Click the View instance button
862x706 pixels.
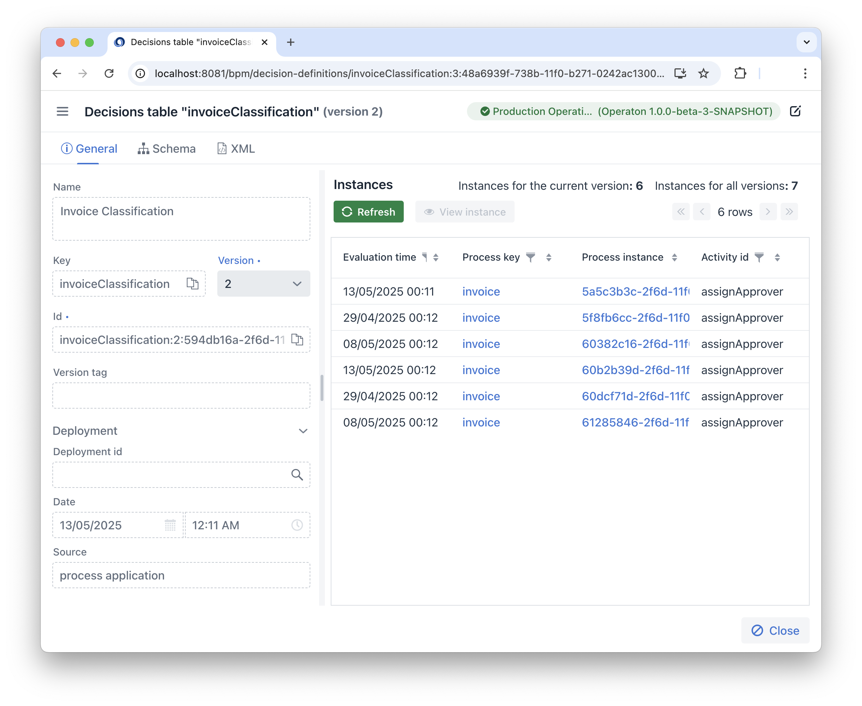pyautogui.click(x=465, y=212)
